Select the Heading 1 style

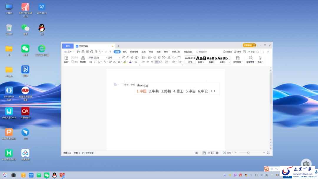(201, 59)
